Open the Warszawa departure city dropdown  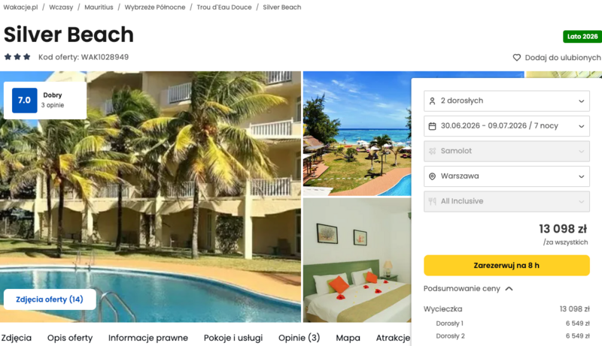(506, 176)
